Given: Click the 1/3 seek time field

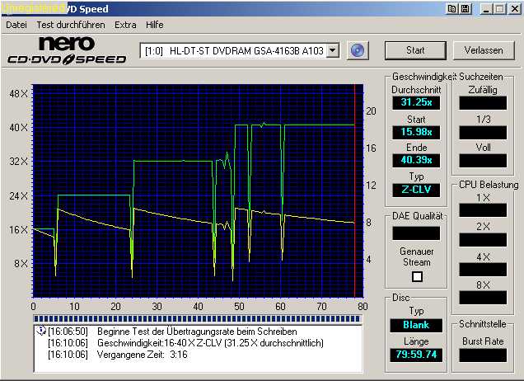Looking at the screenshot, I should pyautogui.click(x=483, y=133).
